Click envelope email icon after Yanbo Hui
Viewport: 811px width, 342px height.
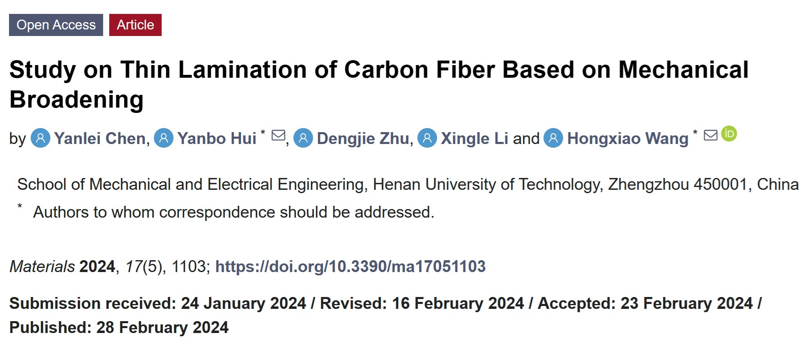click(278, 135)
